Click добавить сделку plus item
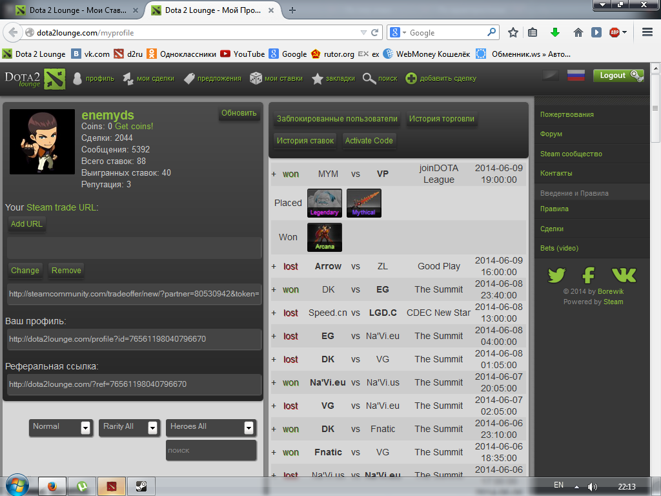The height and width of the screenshot is (496, 661). tap(441, 78)
